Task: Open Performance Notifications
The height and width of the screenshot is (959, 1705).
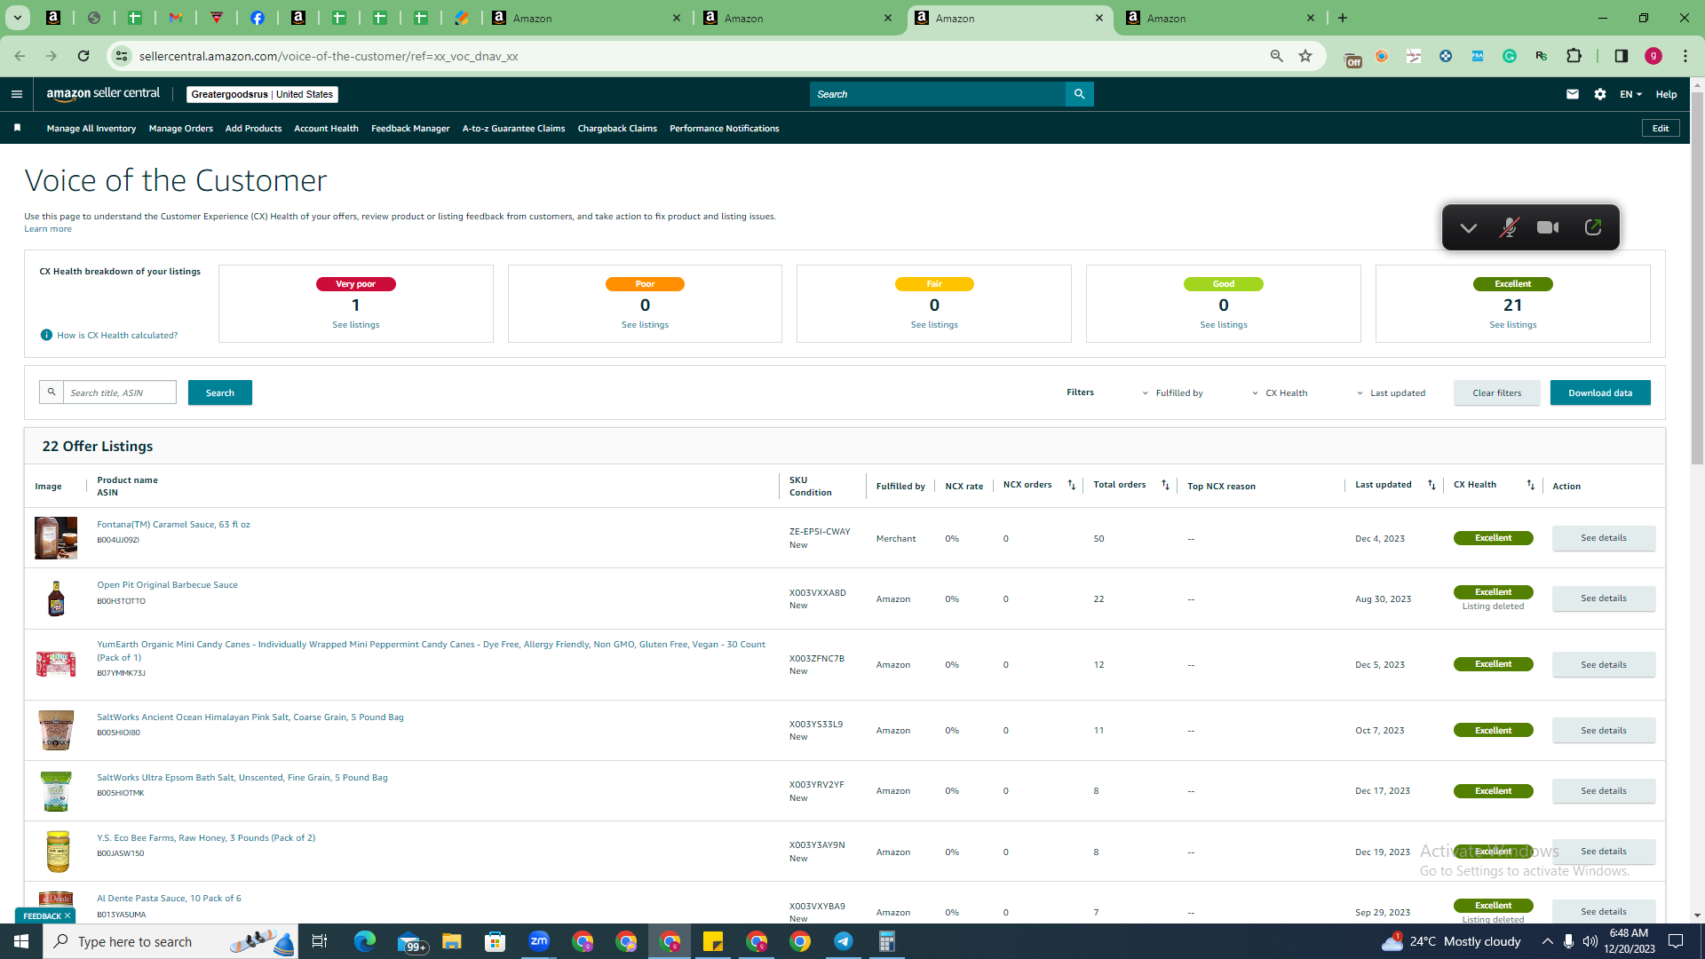Action: (725, 128)
